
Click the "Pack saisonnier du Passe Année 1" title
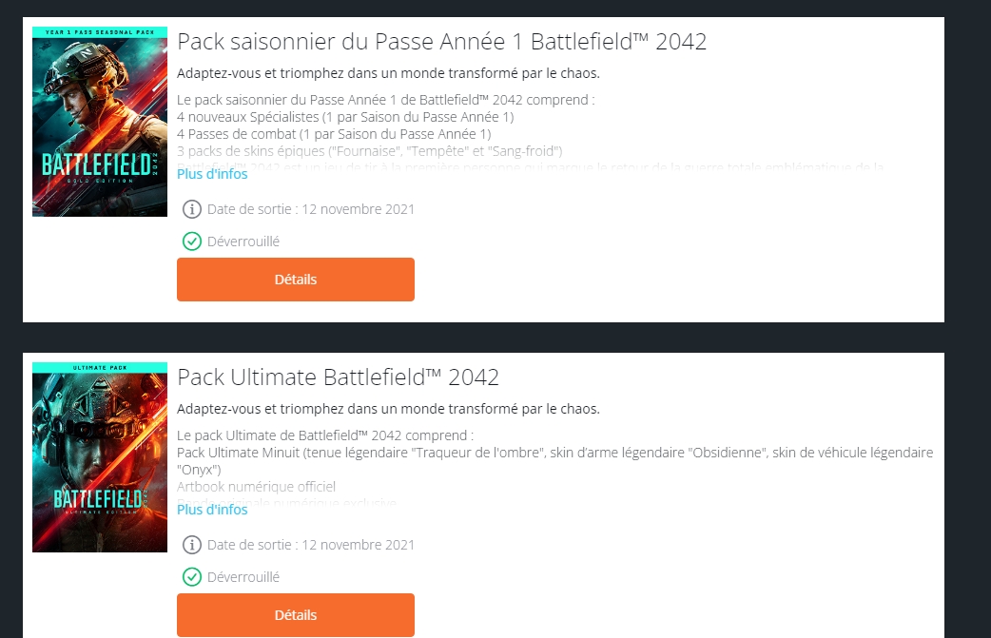(441, 42)
